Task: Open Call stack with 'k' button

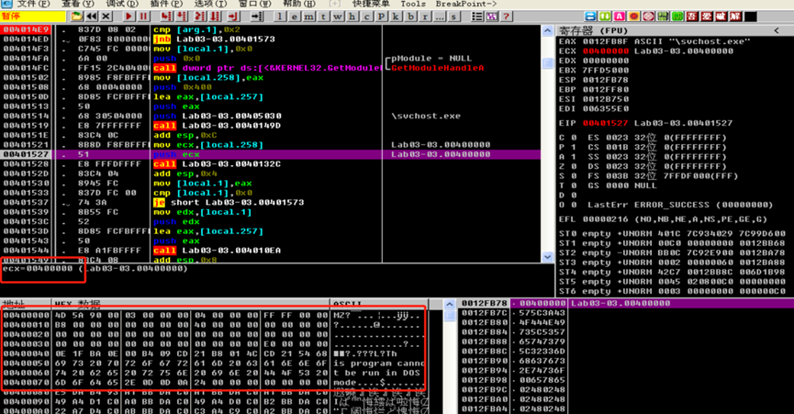Action: click(x=396, y=17)
